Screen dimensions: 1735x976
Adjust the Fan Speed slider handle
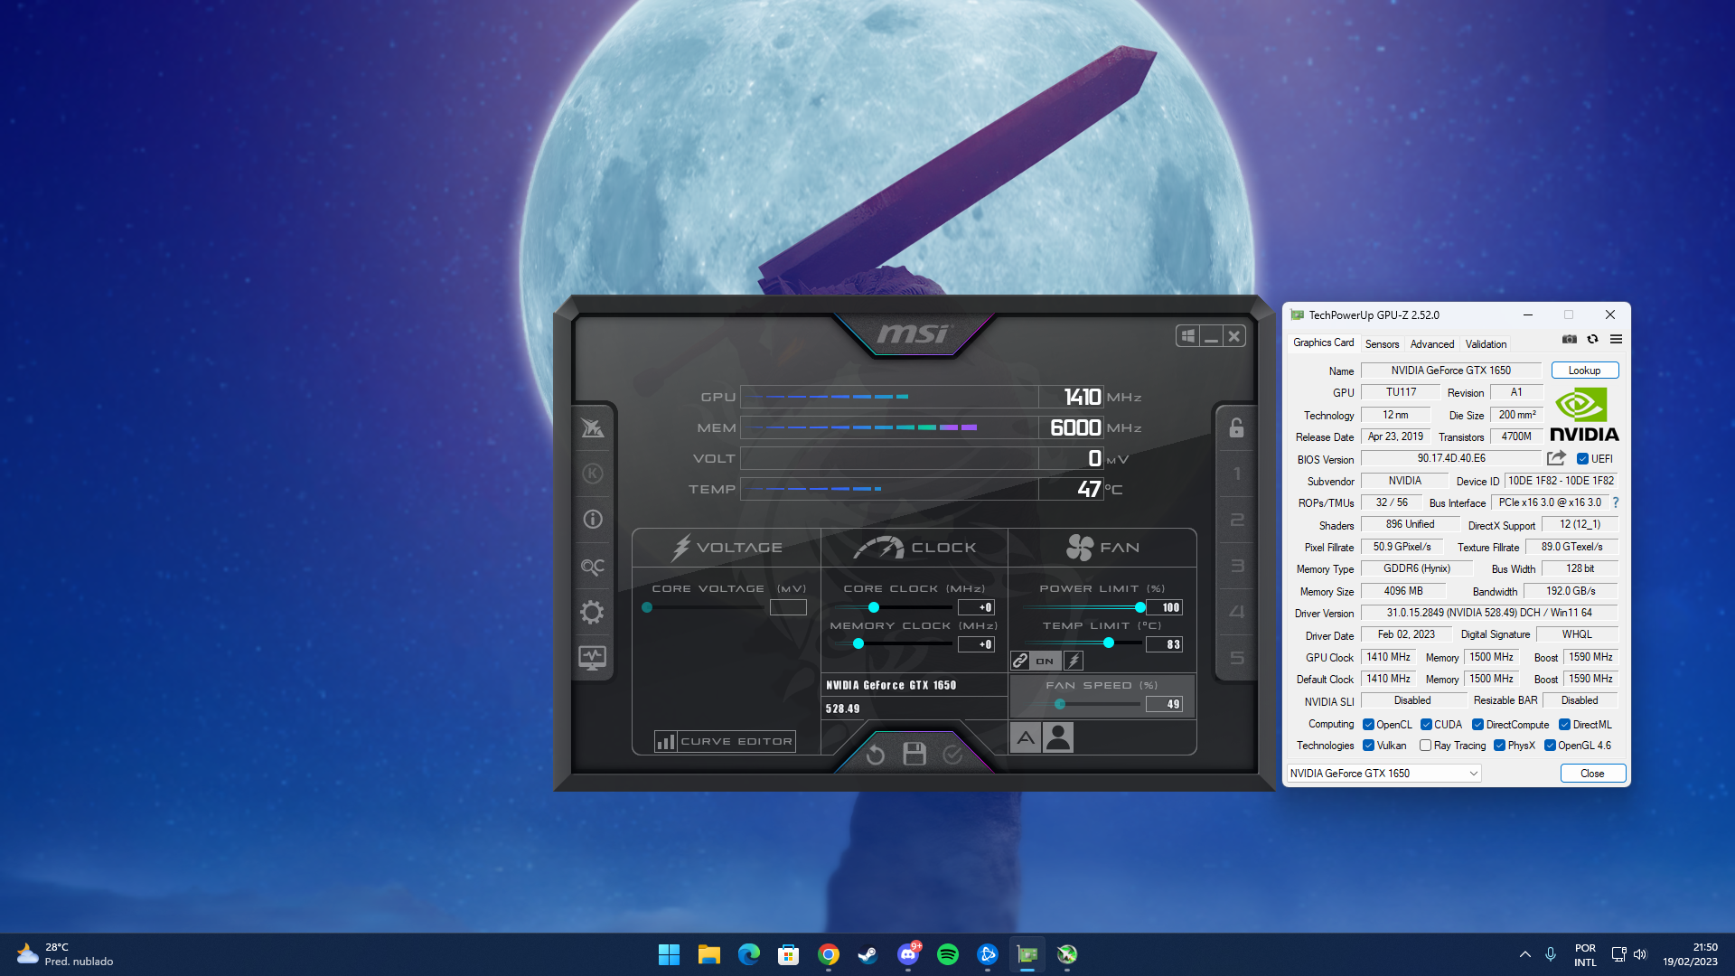pyautogui.click(x=1060, y=704)
